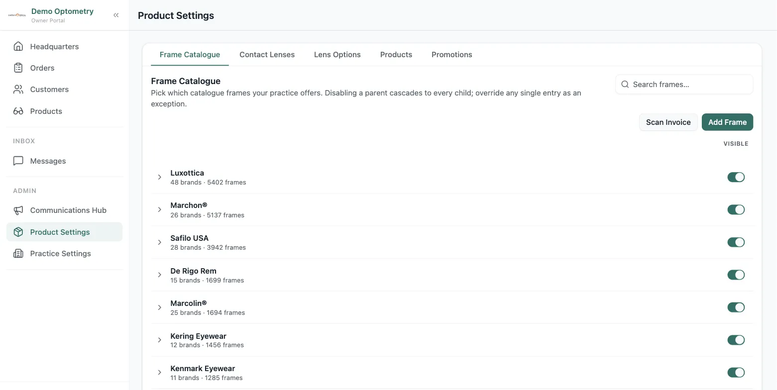Open Headquarters via the home icon

point(18,46)
